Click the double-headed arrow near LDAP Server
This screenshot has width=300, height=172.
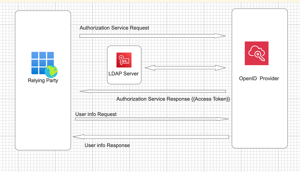185,67
